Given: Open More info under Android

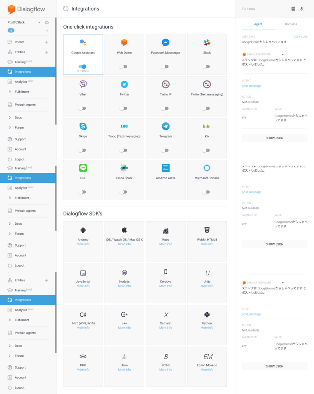Looking at the screenshot, I should (x=83, y=244).
